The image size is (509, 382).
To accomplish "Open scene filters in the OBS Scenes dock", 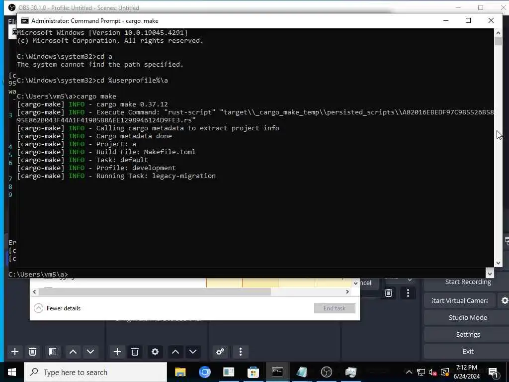I will pos(53,352).
